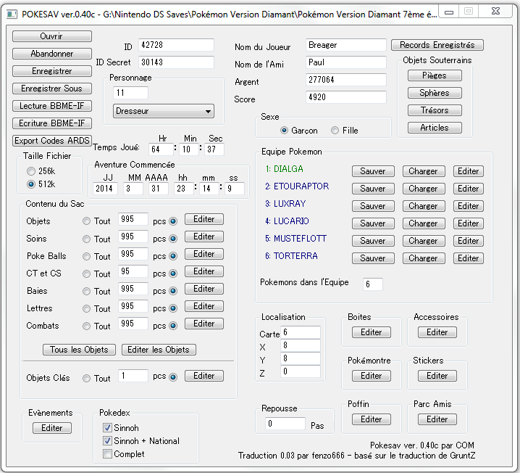Click Charger for ETOURAPTOR
The width and height of the screenshot is (520, 473).
[x=424, y=189]
